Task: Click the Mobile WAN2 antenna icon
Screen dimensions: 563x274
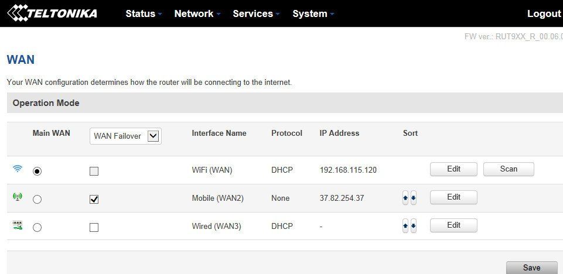Action: 18,197
